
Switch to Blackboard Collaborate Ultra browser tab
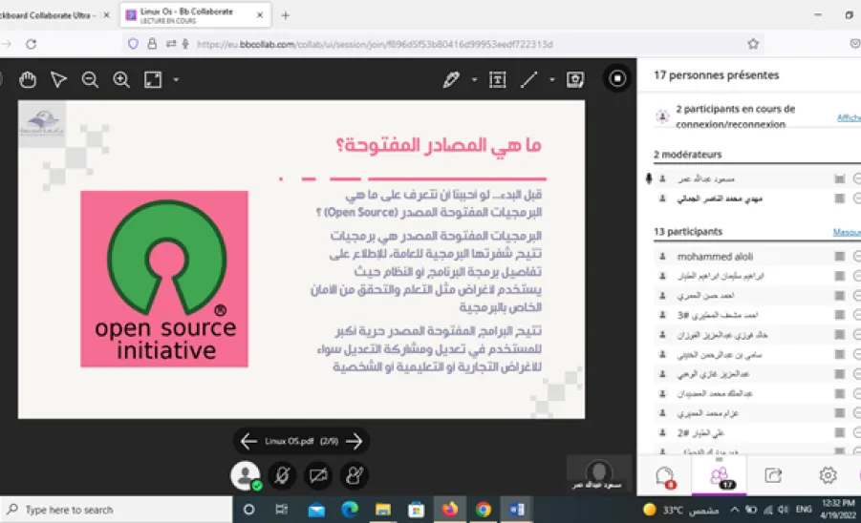click(54, 15)
